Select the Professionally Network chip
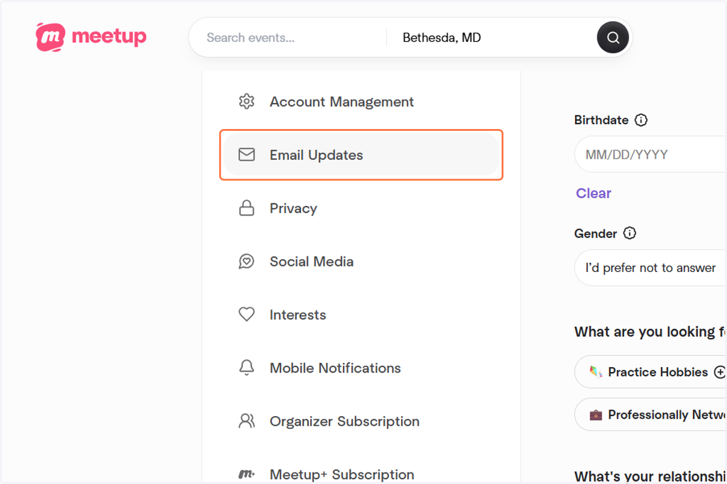The image size is (727, 484). (x=651, y=414)
